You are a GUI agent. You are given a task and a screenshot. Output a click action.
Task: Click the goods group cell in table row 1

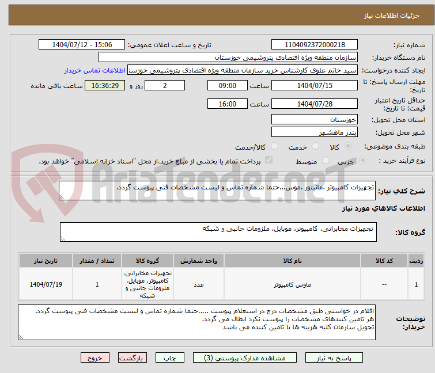[x=147, y=284]
